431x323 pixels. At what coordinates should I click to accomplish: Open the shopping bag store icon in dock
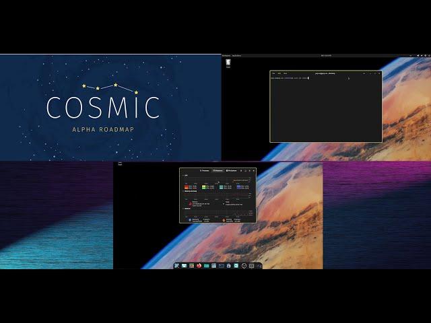229,266
